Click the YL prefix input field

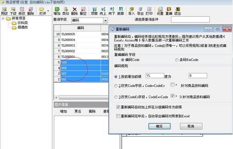(x=155, y=76)
